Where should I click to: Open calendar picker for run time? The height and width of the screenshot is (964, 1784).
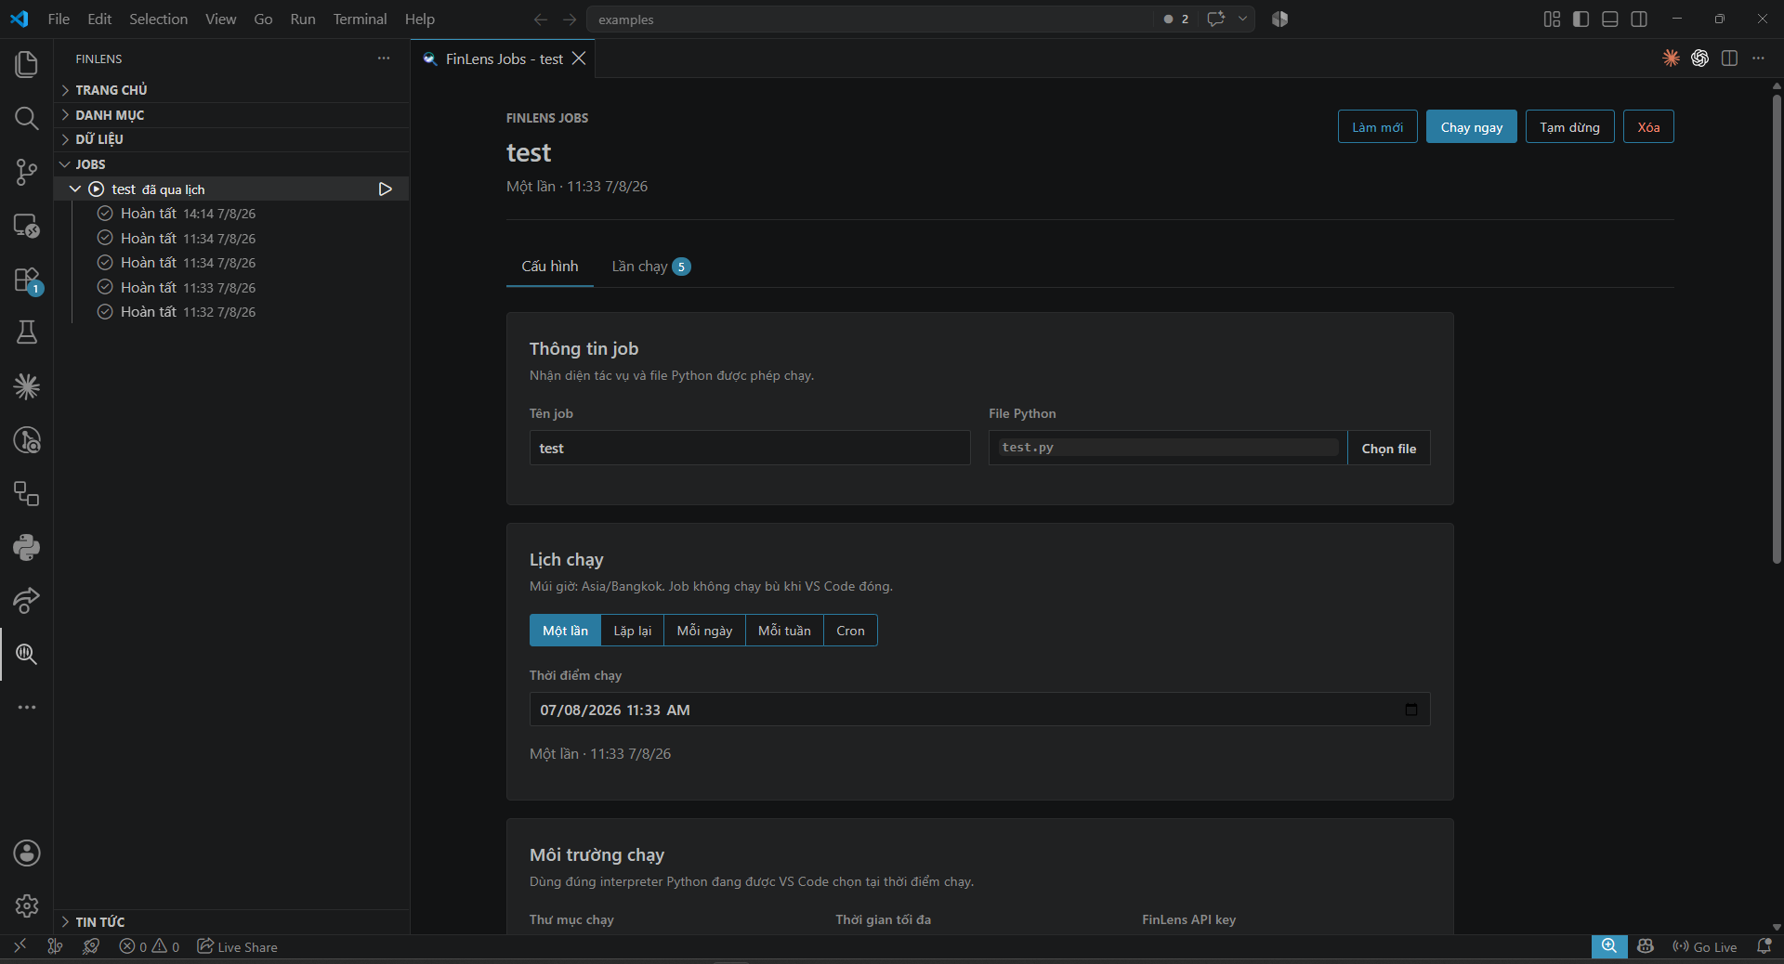pyautogui.click(x=1411, y=710)
